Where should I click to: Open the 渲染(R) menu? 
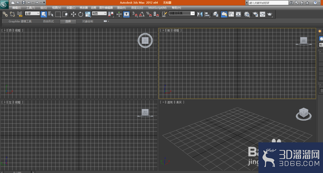[x=121, y=8]
